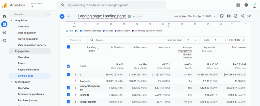The image size is (260, 106).
Task: Open the Home icon in left rail
Action: 4,16
